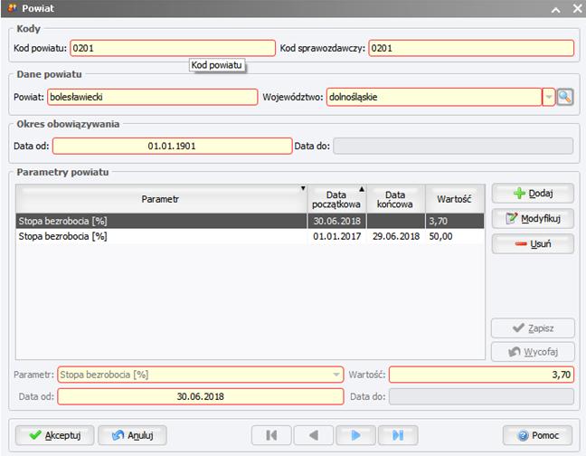
Task: Click the Wartość column header
Action: click(454, 199)
